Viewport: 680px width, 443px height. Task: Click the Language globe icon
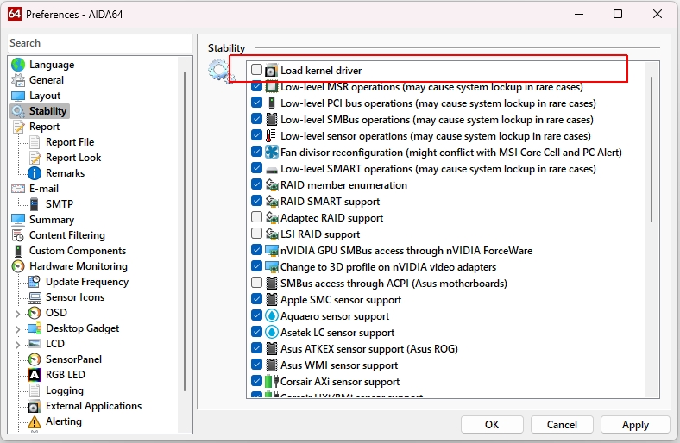(18, 65)
